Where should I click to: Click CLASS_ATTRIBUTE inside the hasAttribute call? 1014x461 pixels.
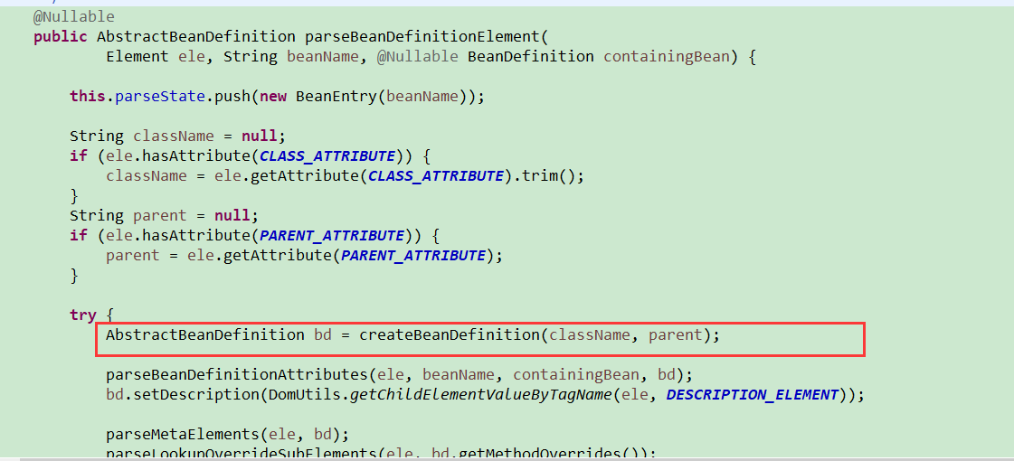[x=327, y=155]
